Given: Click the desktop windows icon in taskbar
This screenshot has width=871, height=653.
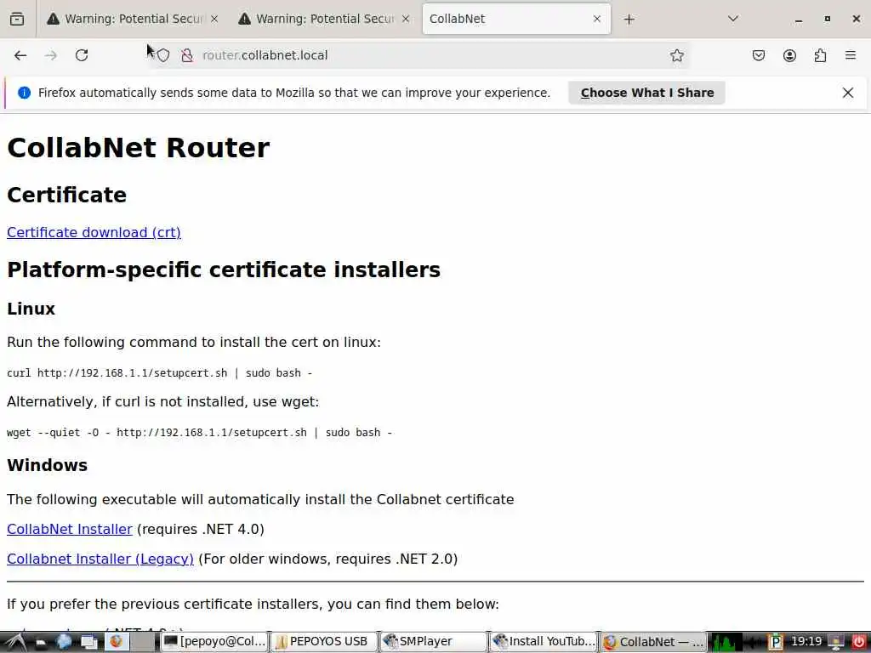Looking at the screenshot, I should pos(89,643).
